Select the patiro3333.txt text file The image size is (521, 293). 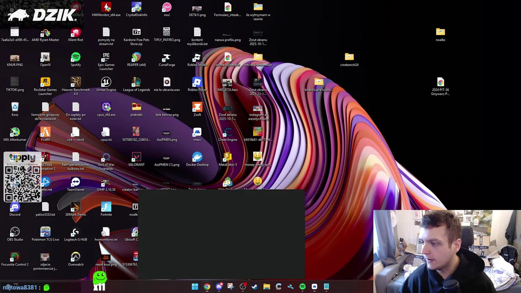point(45,210)
